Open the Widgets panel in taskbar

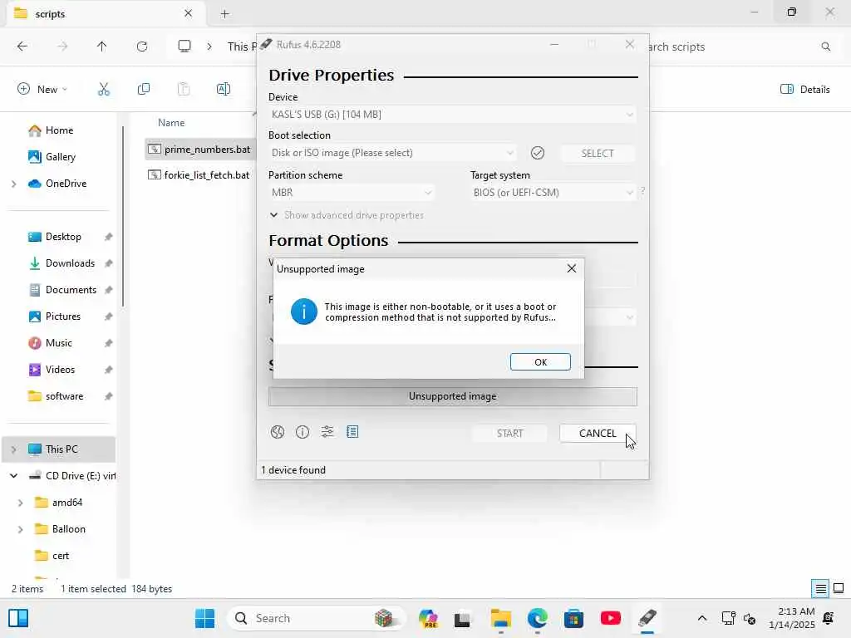[x=18, y=618]
